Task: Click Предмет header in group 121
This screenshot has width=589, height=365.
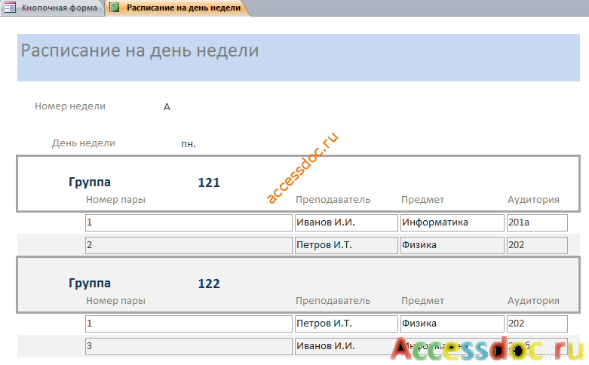Action: pos(422,200)
